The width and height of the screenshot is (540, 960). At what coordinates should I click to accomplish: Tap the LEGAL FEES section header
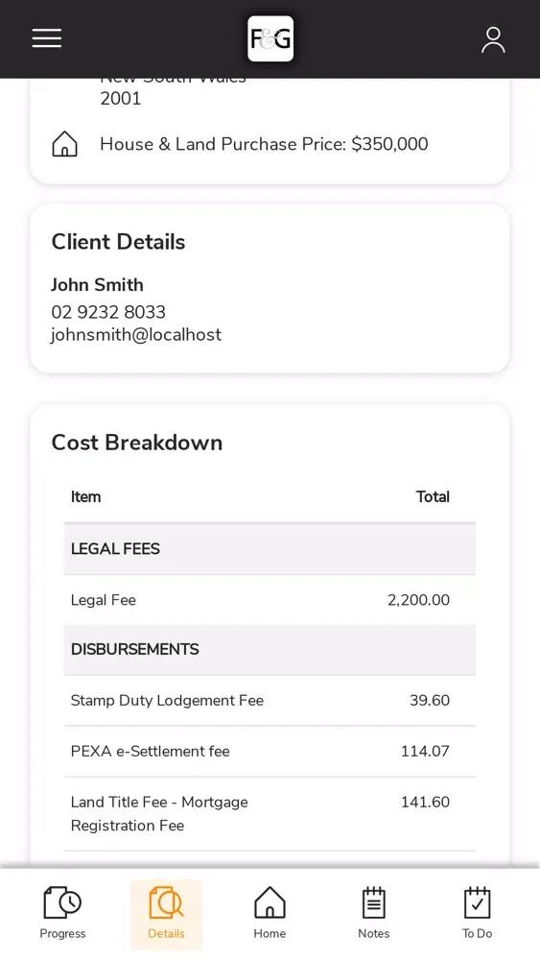point(270,548)
